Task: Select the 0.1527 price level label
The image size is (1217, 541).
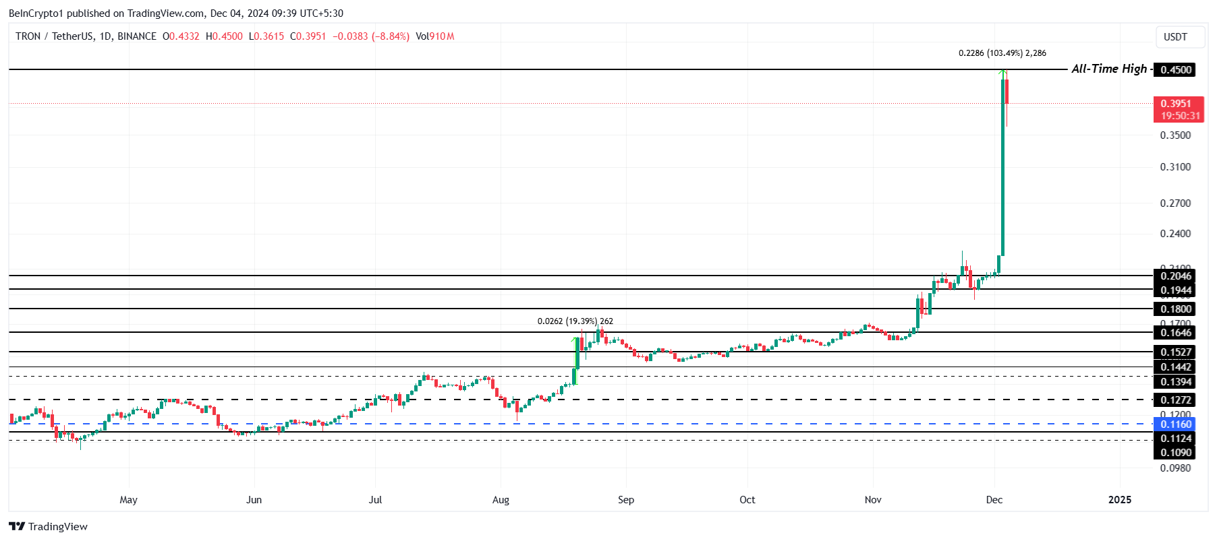Action: pyautogui.click(x=1174, y=352)
